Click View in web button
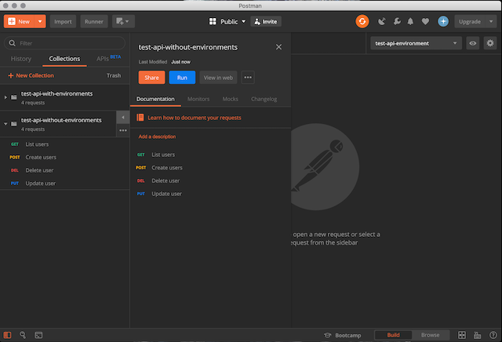This screenshot has width=502, height=342. [x=218, y=78]
